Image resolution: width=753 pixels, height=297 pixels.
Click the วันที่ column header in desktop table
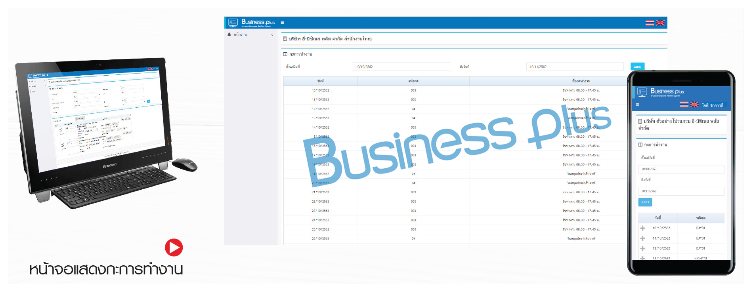[x=320, y=81]
